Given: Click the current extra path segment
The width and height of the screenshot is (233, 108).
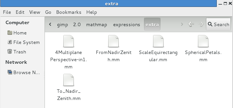Looking at the screenshot, I should [152, 24].
